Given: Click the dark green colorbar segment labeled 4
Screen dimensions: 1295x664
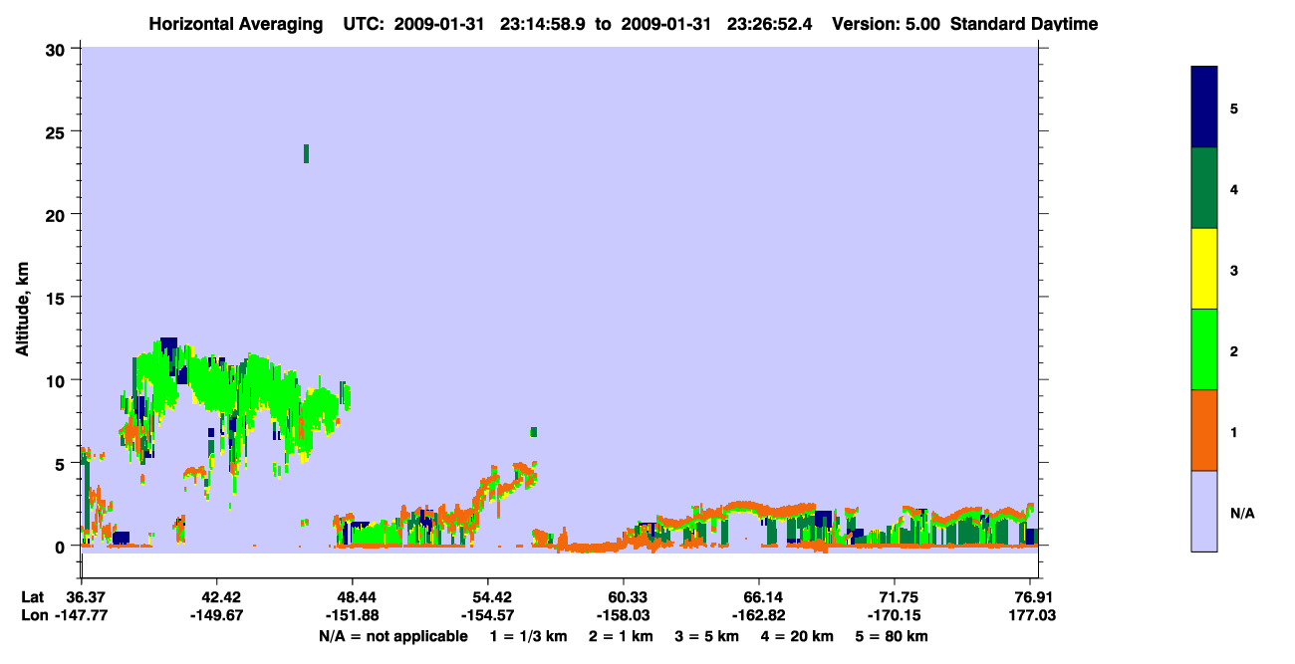Looking at the screenshot, I should pos(1203,188).
